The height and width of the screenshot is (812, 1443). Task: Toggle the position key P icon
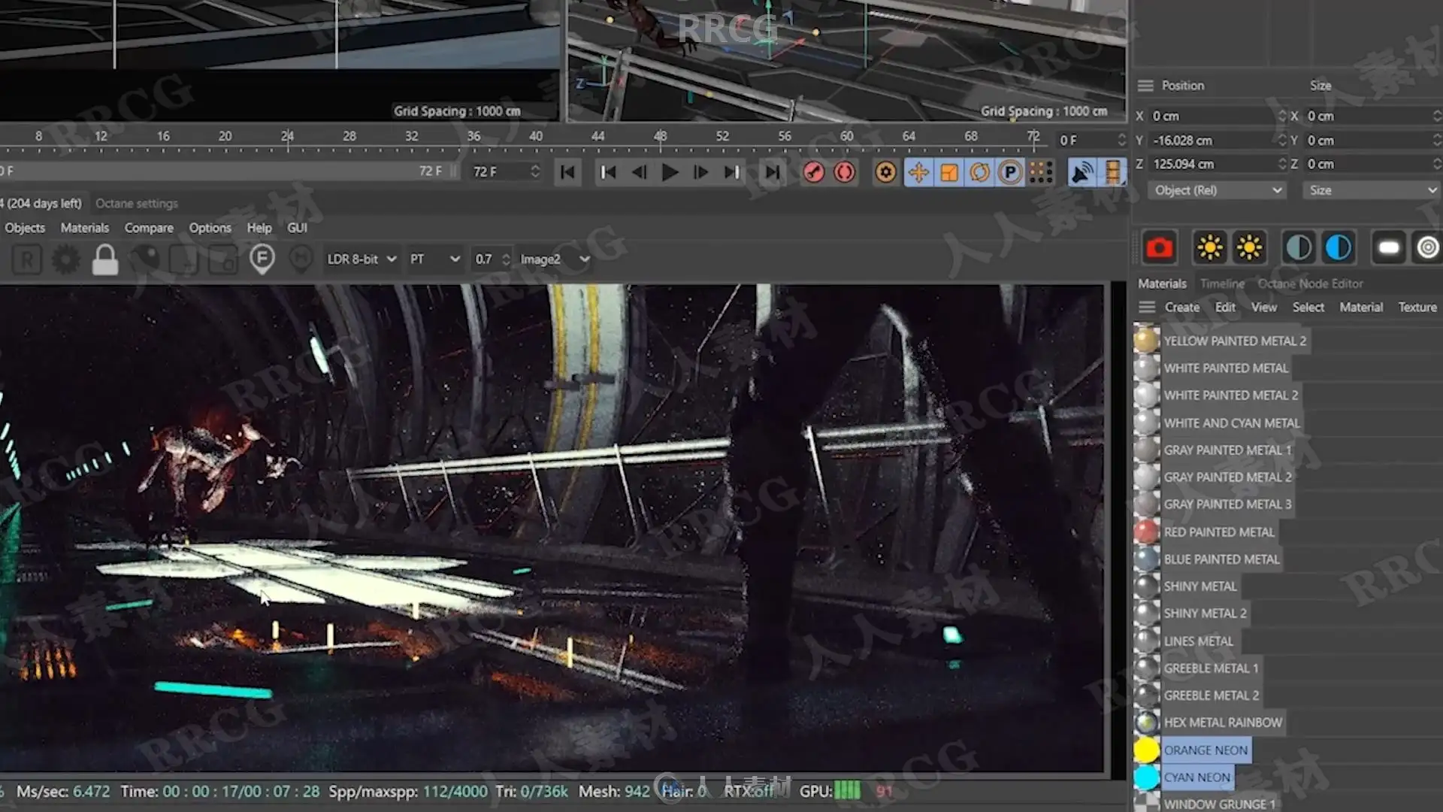tap(1011, 172)
